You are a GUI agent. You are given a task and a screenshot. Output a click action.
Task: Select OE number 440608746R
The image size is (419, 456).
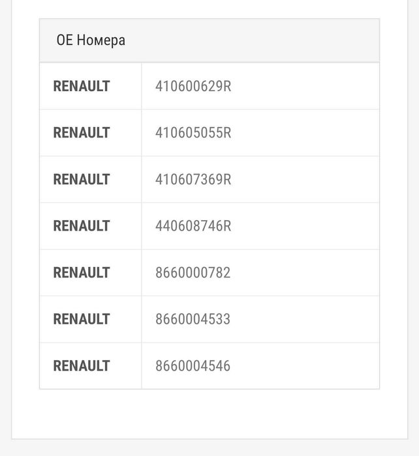tap(193, 226)
